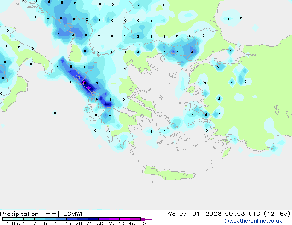Click the 10–15 mm legend color swatch
Viewport: 292px width, 225px height.
point(61,219)
